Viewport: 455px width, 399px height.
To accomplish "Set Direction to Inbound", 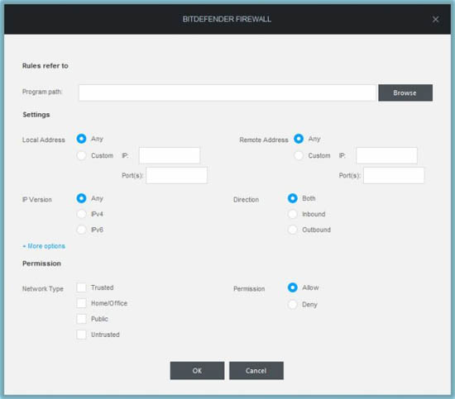I will point(293,214).
